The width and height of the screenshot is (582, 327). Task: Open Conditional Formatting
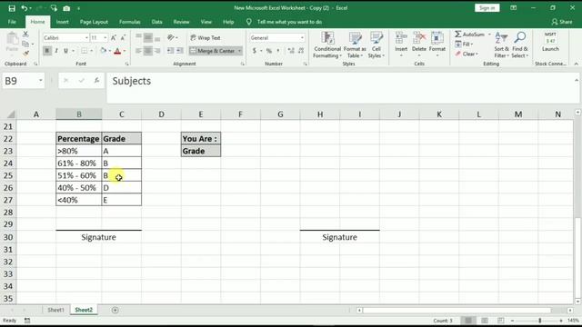[x=327, y=45]
